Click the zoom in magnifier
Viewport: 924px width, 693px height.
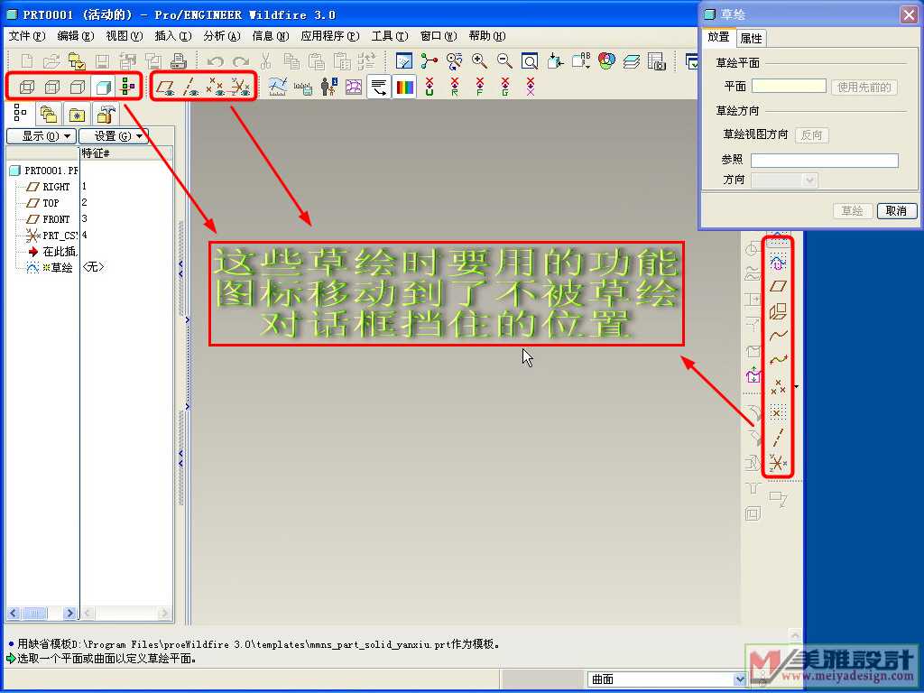pyautogui.click(x=480, y=60)
